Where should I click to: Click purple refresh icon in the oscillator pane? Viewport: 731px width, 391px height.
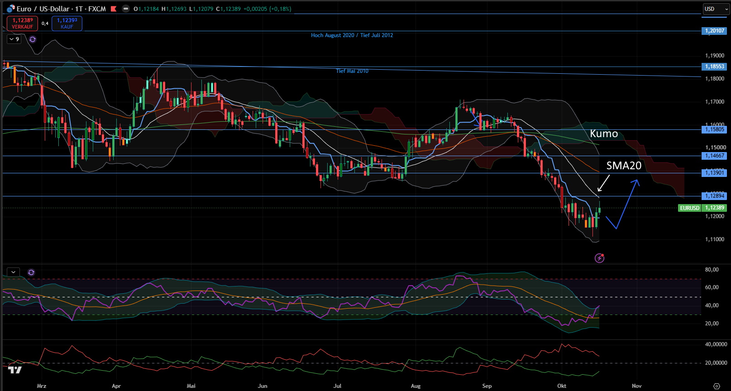31,272
